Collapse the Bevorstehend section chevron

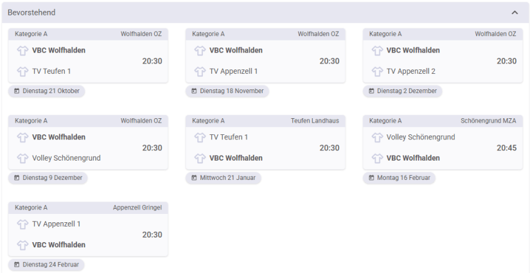coord(515,12)
